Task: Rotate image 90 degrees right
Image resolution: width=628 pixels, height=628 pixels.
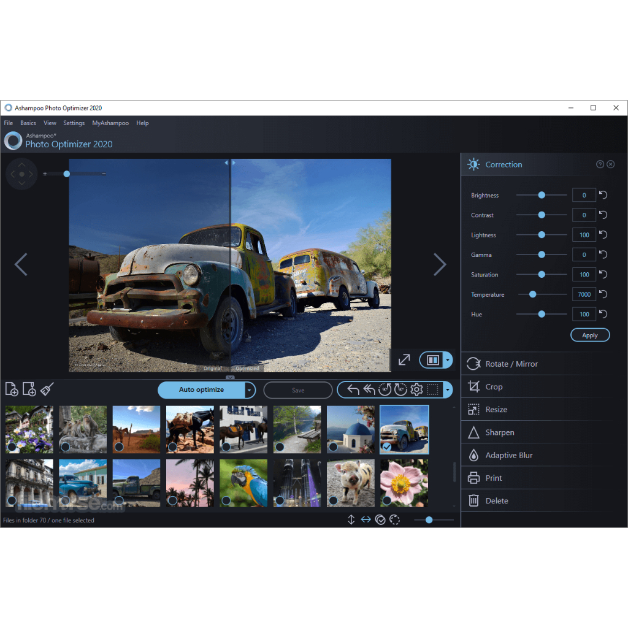Action: point(400,389)
